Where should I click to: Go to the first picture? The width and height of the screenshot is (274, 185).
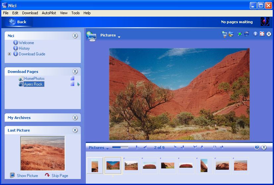(x=137, y=148)
